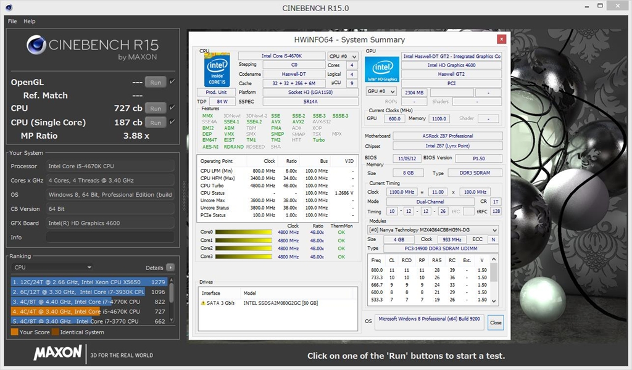Toggle the CPU test checkbox
The height and width of the screenshot is (370, 632).
tap(172, 108)
